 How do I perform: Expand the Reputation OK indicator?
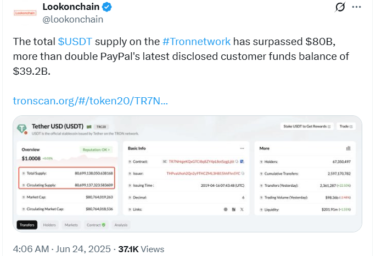96,149
